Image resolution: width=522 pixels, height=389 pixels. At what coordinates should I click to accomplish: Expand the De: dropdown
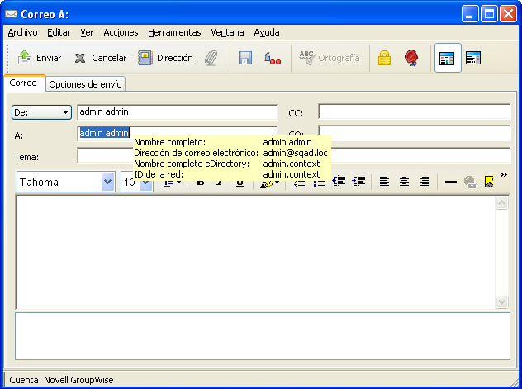pyautogui.click(x=41, y=112)
